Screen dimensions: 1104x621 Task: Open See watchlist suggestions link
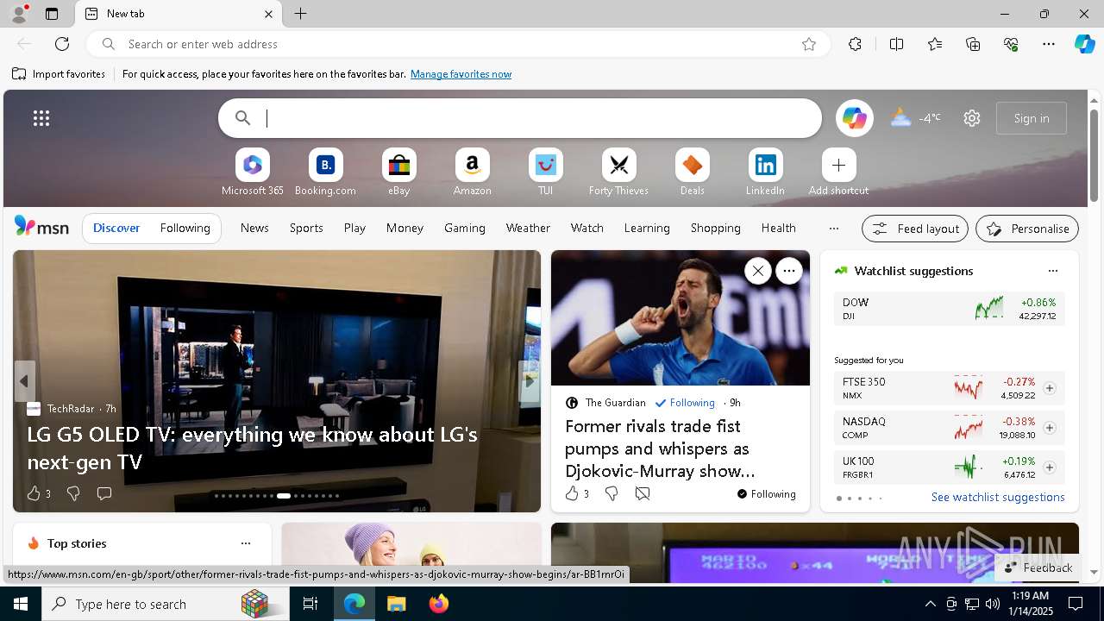[998, 497]
